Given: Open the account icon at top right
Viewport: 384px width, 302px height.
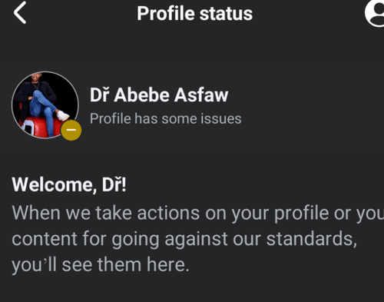Looking at the screenshot, I should pos(374,13).
